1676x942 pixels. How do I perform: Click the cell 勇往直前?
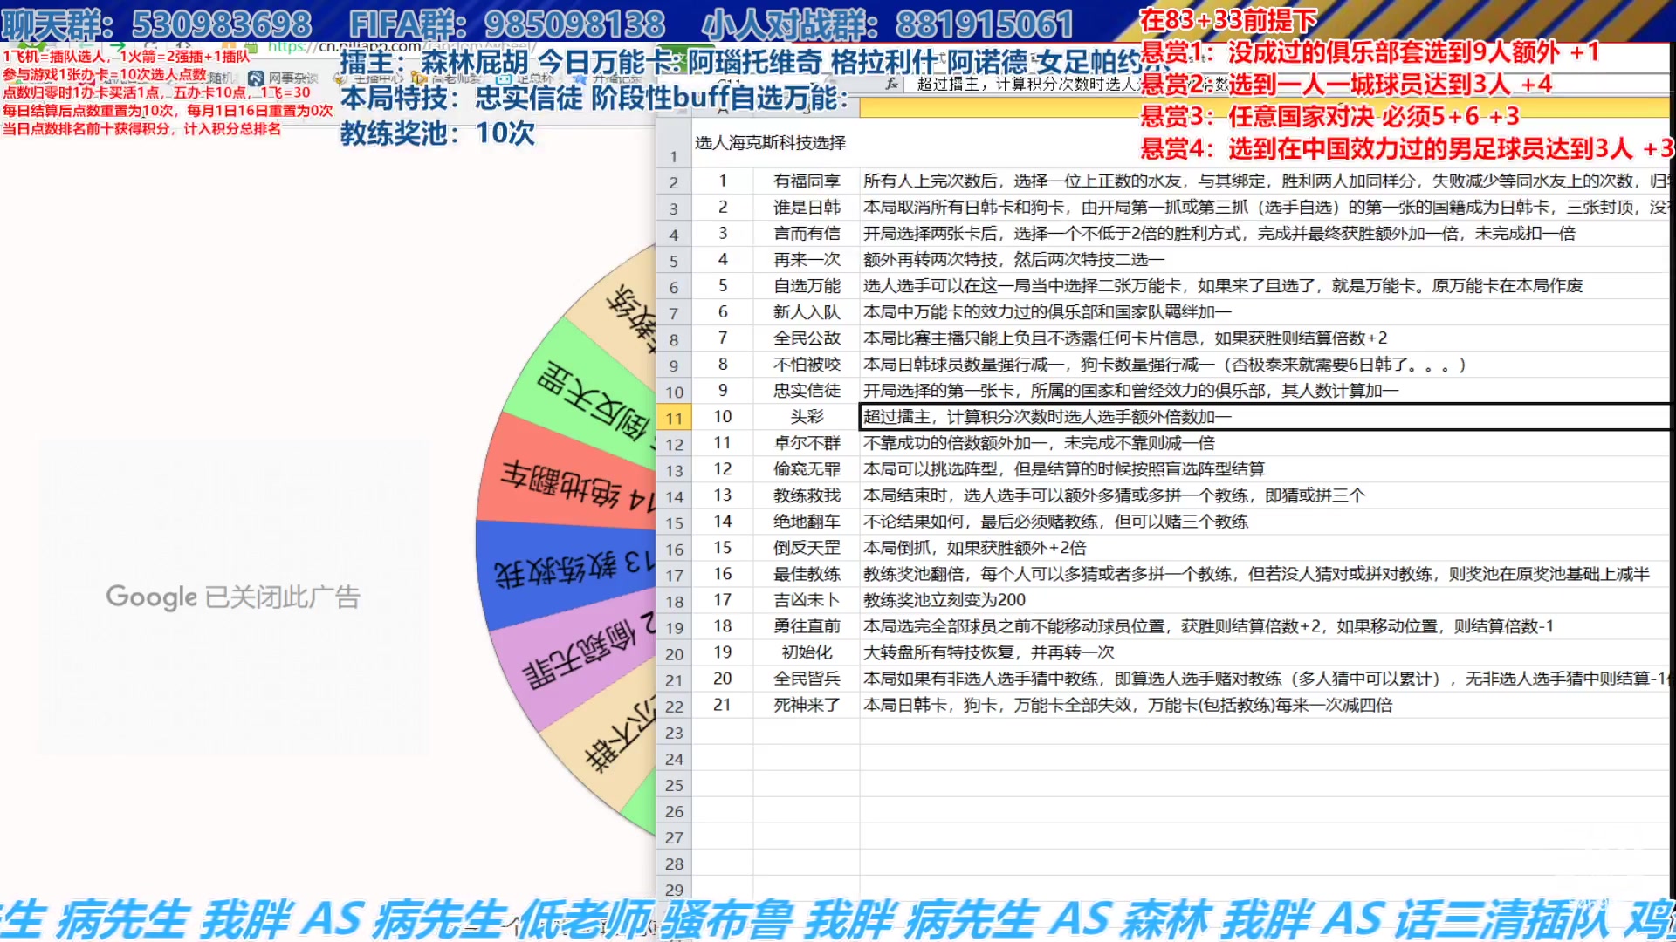pos(807,626)
